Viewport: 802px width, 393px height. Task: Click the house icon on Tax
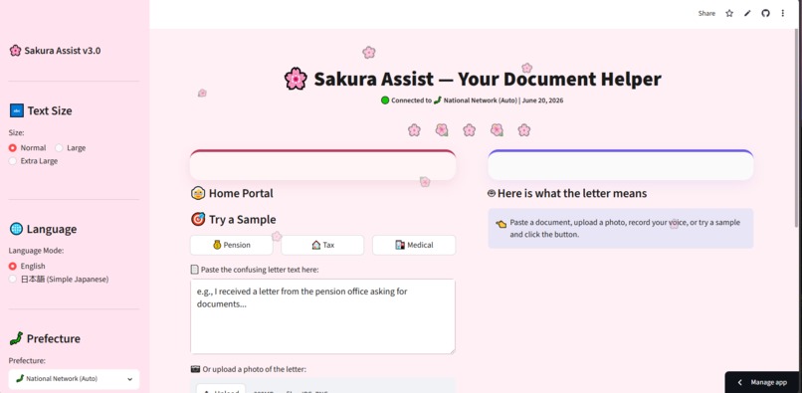tap(316, 245)
